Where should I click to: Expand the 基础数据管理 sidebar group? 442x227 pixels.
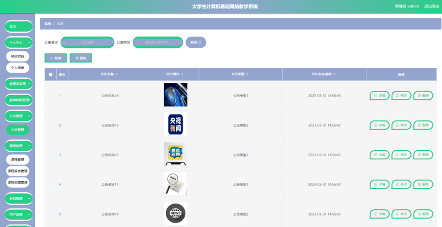(x=18, y=100)
